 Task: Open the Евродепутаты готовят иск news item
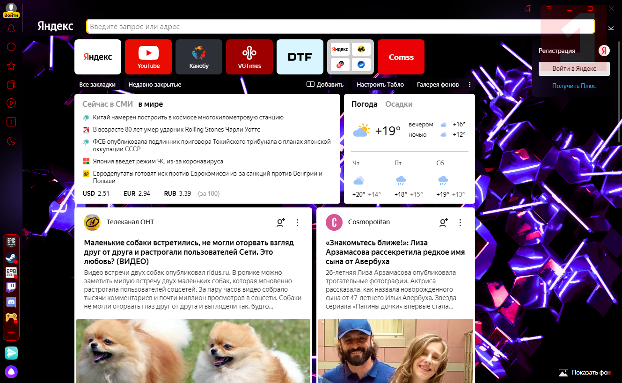tap(208, 177)
